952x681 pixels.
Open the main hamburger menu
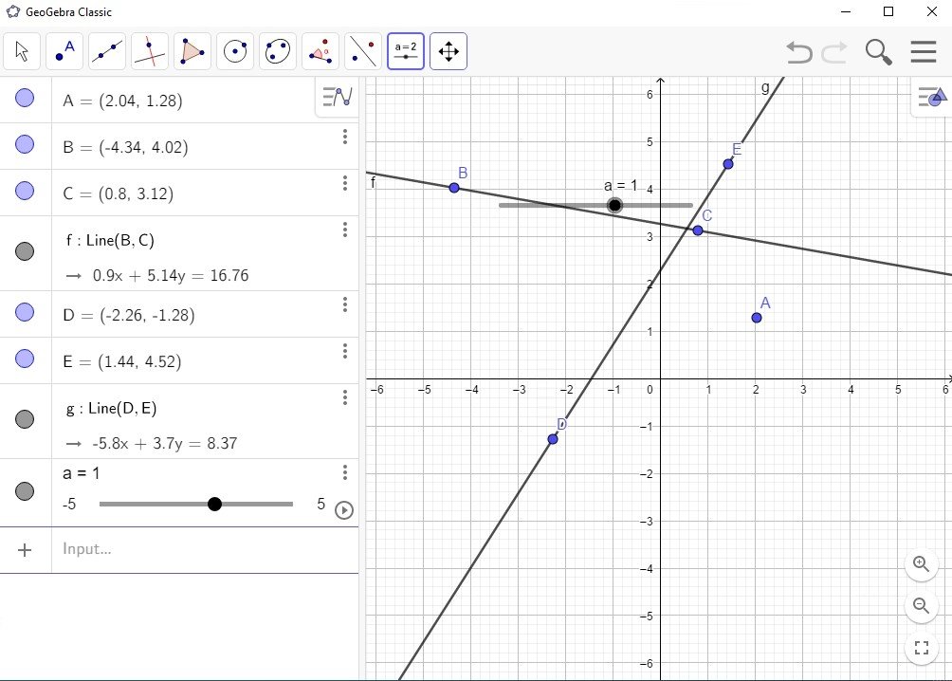[x=923, y=51]
